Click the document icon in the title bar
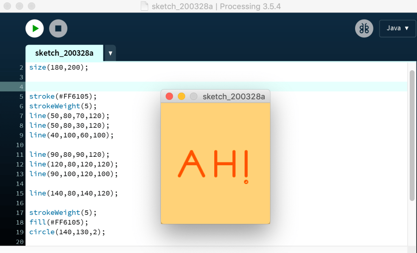 [x=144, y=6]
